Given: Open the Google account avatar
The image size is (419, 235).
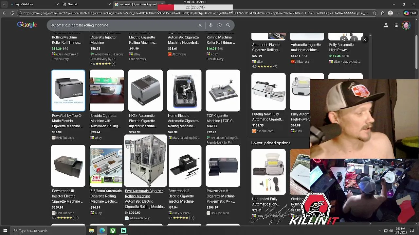Looking at the screenshot, I should [x=406, y=25].
